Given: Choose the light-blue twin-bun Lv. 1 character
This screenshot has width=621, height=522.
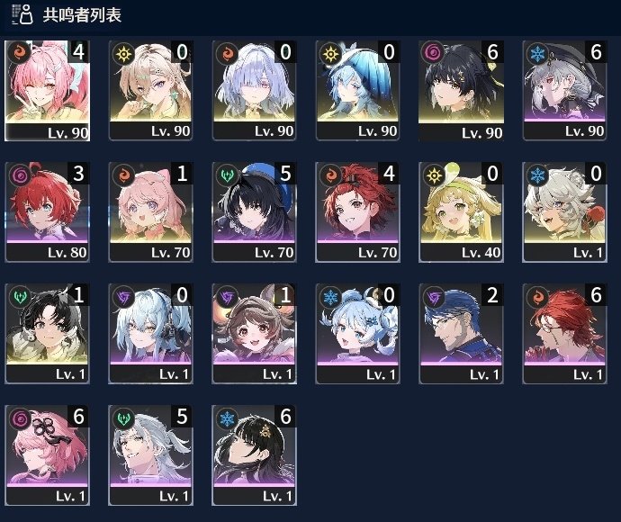Looking at the screenshot, I should click(357, 334).
